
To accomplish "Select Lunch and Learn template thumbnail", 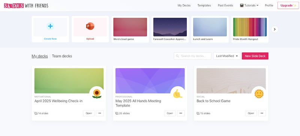I will click(210, 27).
